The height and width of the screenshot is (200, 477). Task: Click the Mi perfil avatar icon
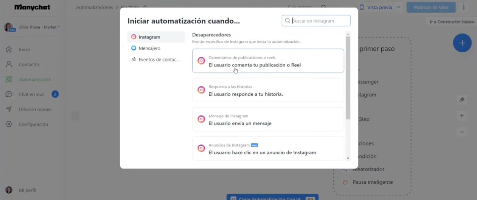(x=9, y=190)
